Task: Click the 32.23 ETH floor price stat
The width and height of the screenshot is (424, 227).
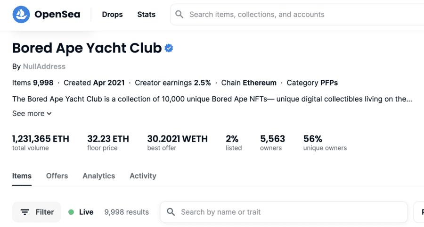Action: point(108,143)
